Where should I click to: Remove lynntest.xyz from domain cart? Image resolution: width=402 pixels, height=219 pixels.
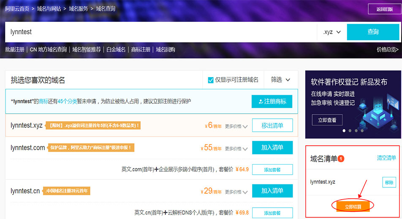point(389,182)
